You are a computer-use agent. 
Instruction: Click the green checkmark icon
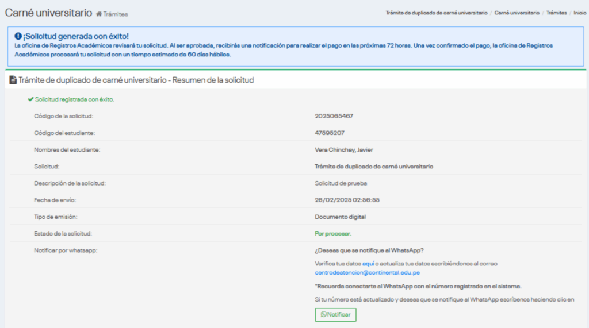point(30,99)
